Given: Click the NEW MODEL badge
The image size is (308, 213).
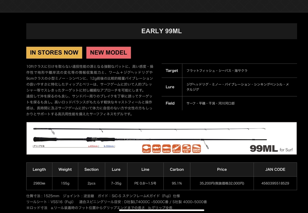Looking at the screenshot, I should click(x=109, y=52).
